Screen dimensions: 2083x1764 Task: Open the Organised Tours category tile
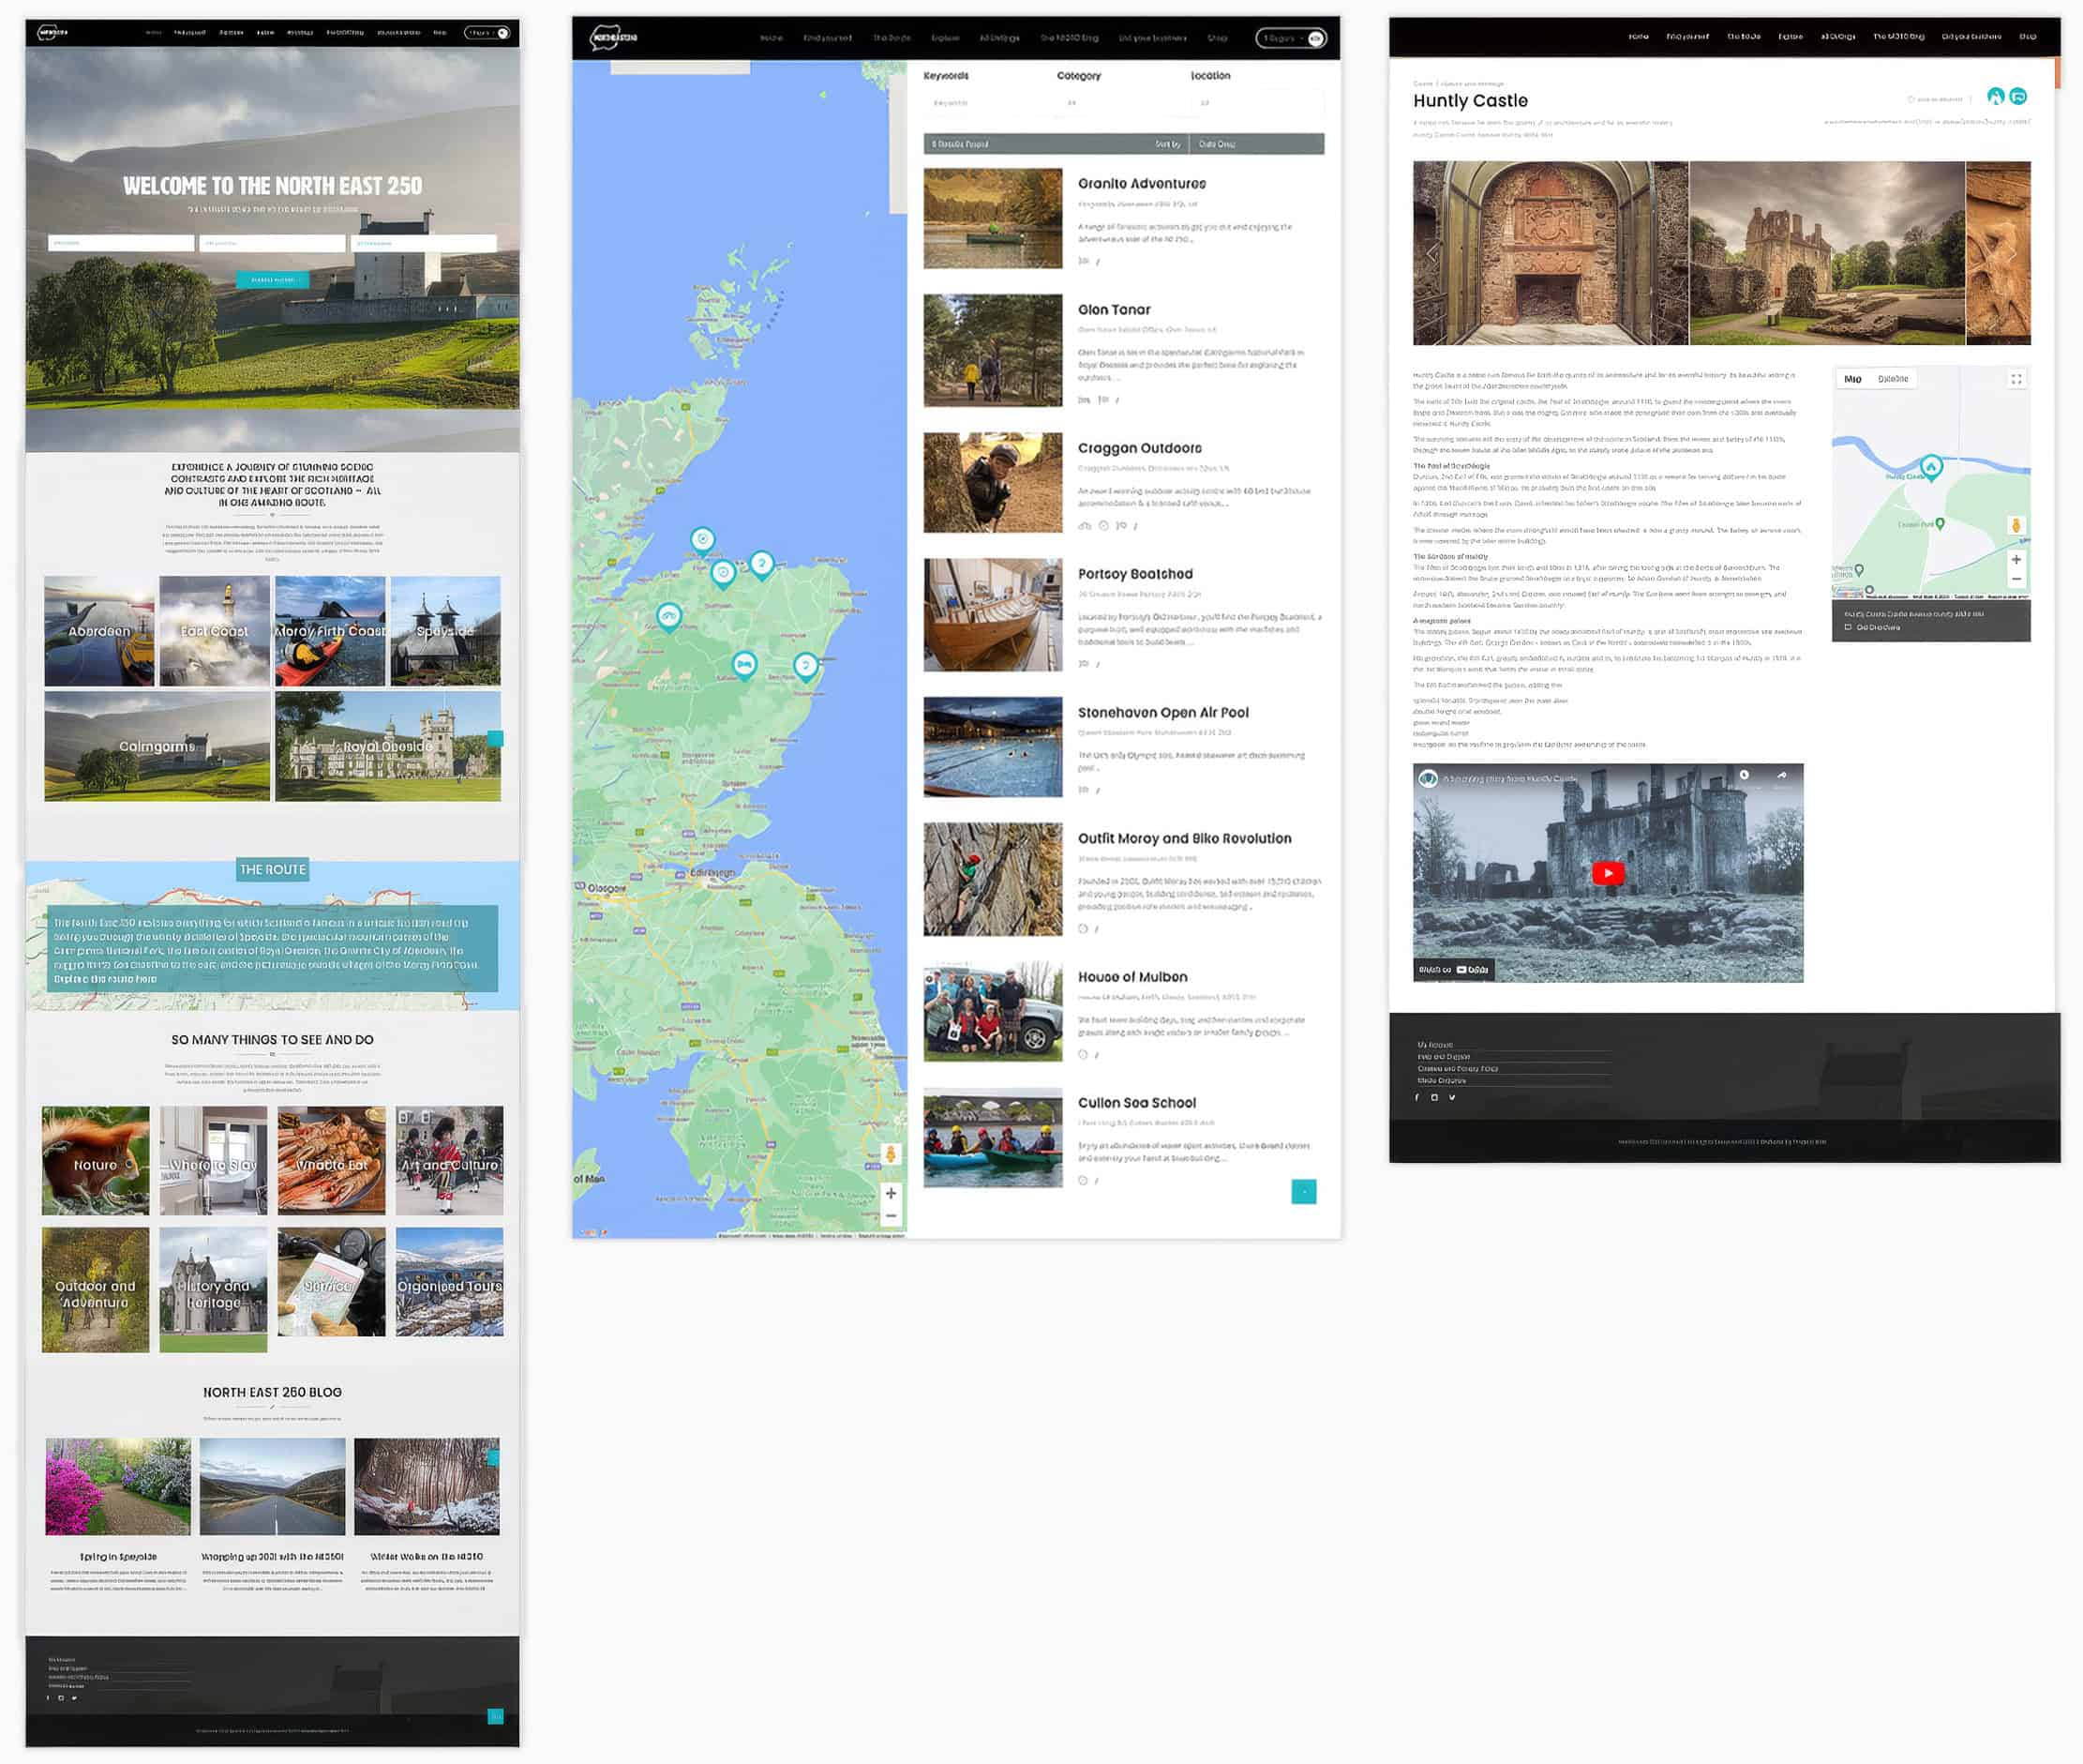450,1283
